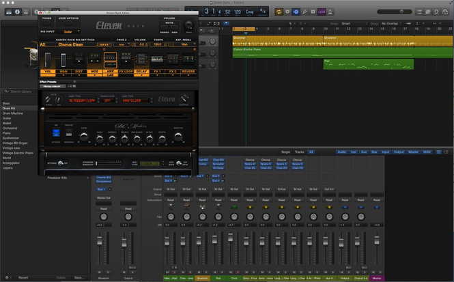Click the SAVE button in Eleven Rack
This screenshot has width=454, height=282.
105,44
